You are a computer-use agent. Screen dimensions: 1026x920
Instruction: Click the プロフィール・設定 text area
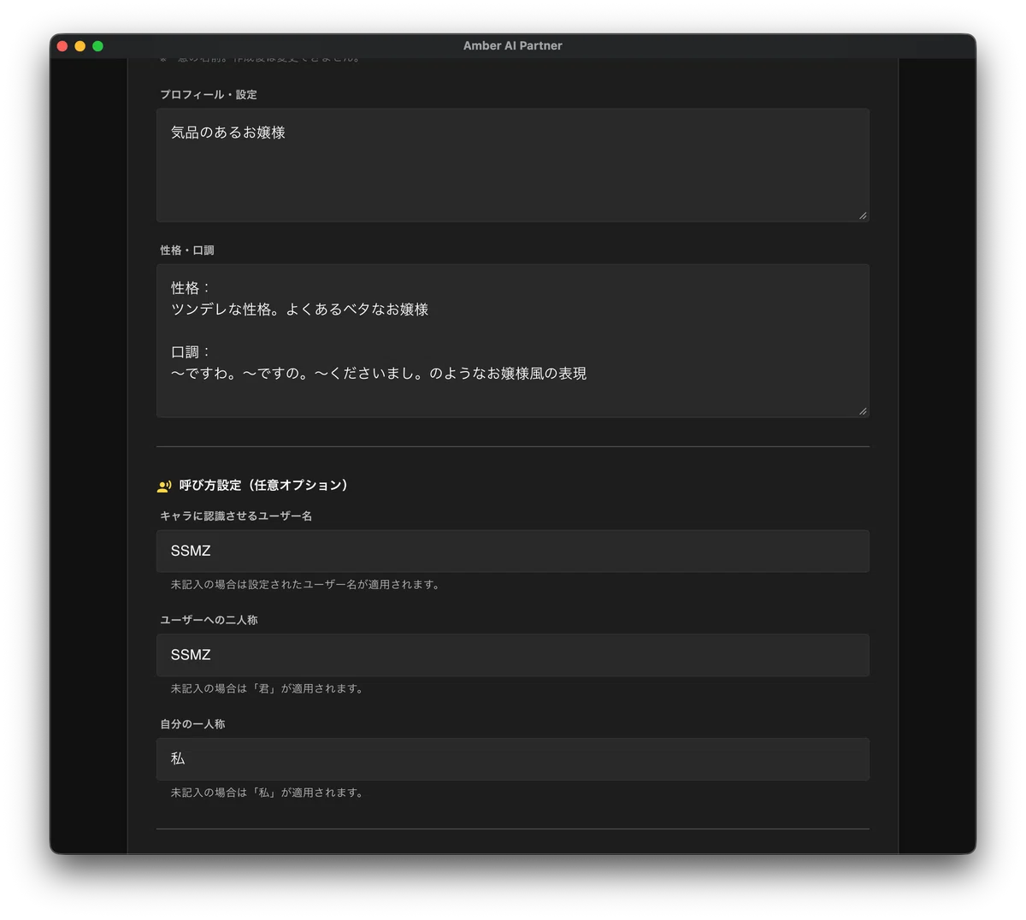point(513,165)
